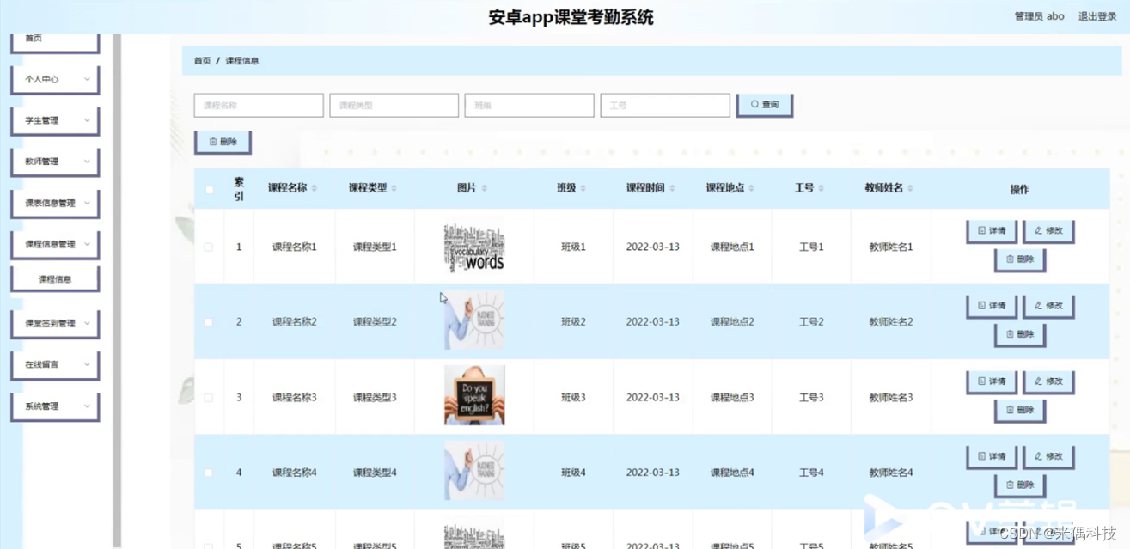Viewport: 1130px width, 549px height.
Task: Click sort arrows beside 课程地点 header
Action: [752, 188]
